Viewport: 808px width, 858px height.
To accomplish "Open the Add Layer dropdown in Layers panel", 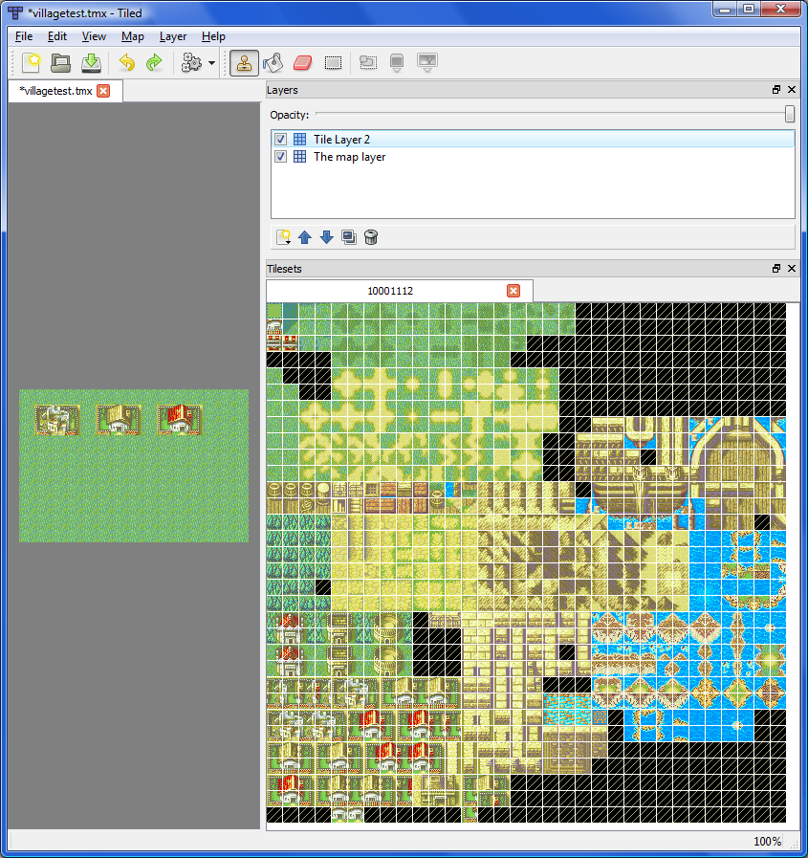I will tap(283, 236).
